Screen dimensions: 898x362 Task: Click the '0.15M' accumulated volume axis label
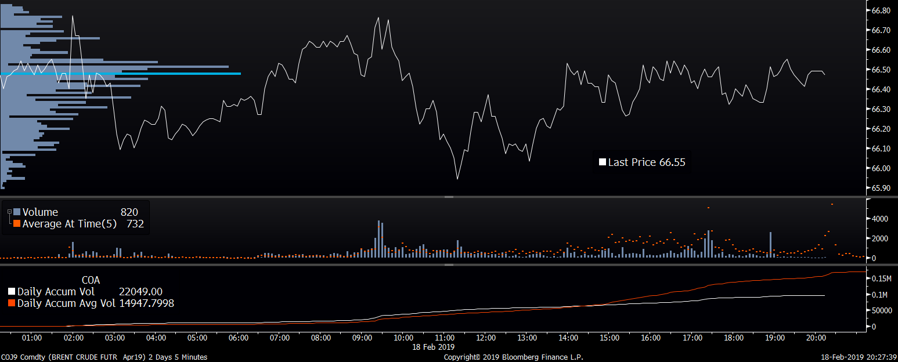882,278
